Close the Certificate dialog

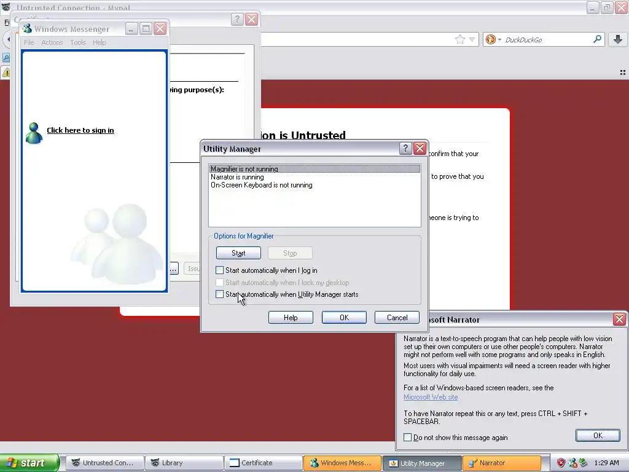pyautogui.click(x=251, y=19)
